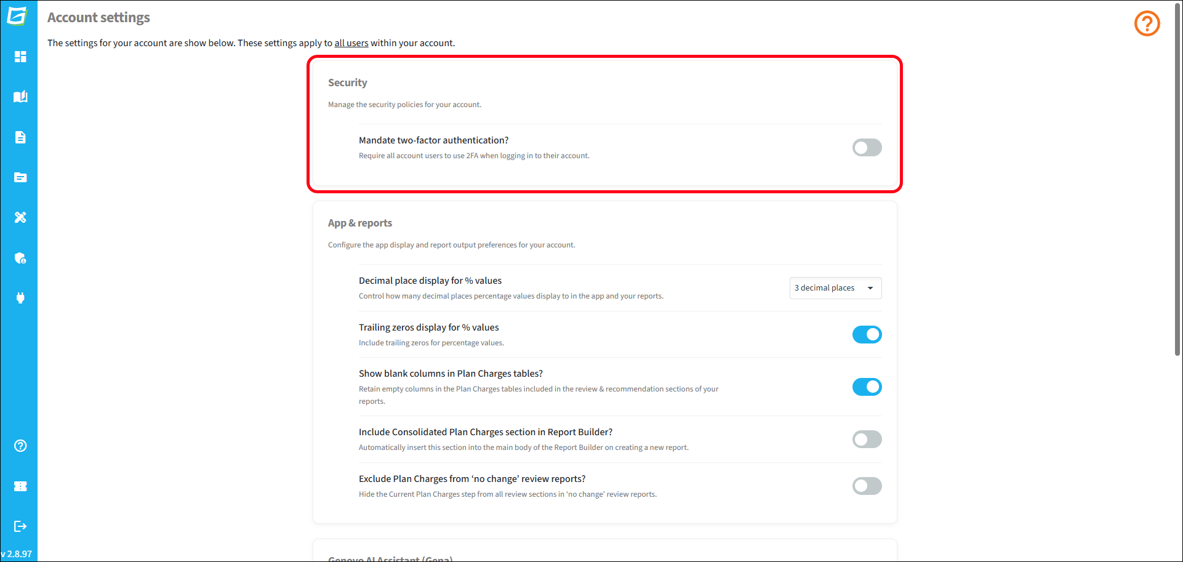The image size is (1183, 562).
Task: Click the orange help icon at top right
Action: tap(1147, 24)
